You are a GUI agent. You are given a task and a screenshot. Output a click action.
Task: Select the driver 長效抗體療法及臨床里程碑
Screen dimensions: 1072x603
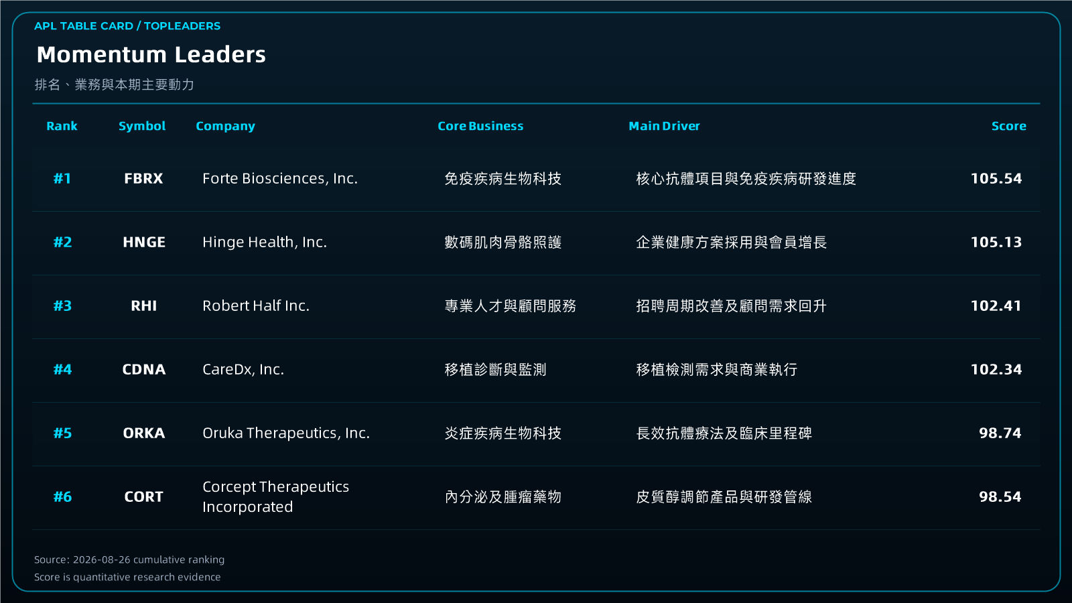pyautogui.click(x=724, y=433)
